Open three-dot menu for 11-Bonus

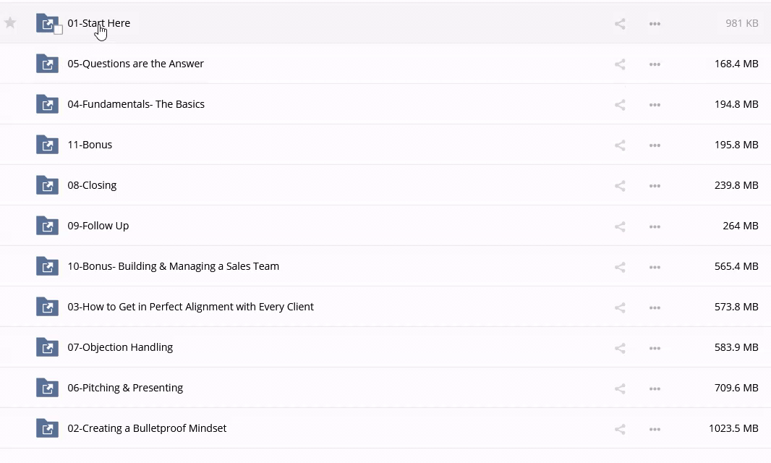coord(655,145)
